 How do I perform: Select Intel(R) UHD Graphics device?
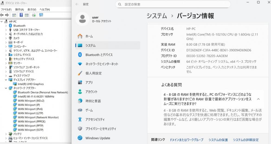[31, 84]
